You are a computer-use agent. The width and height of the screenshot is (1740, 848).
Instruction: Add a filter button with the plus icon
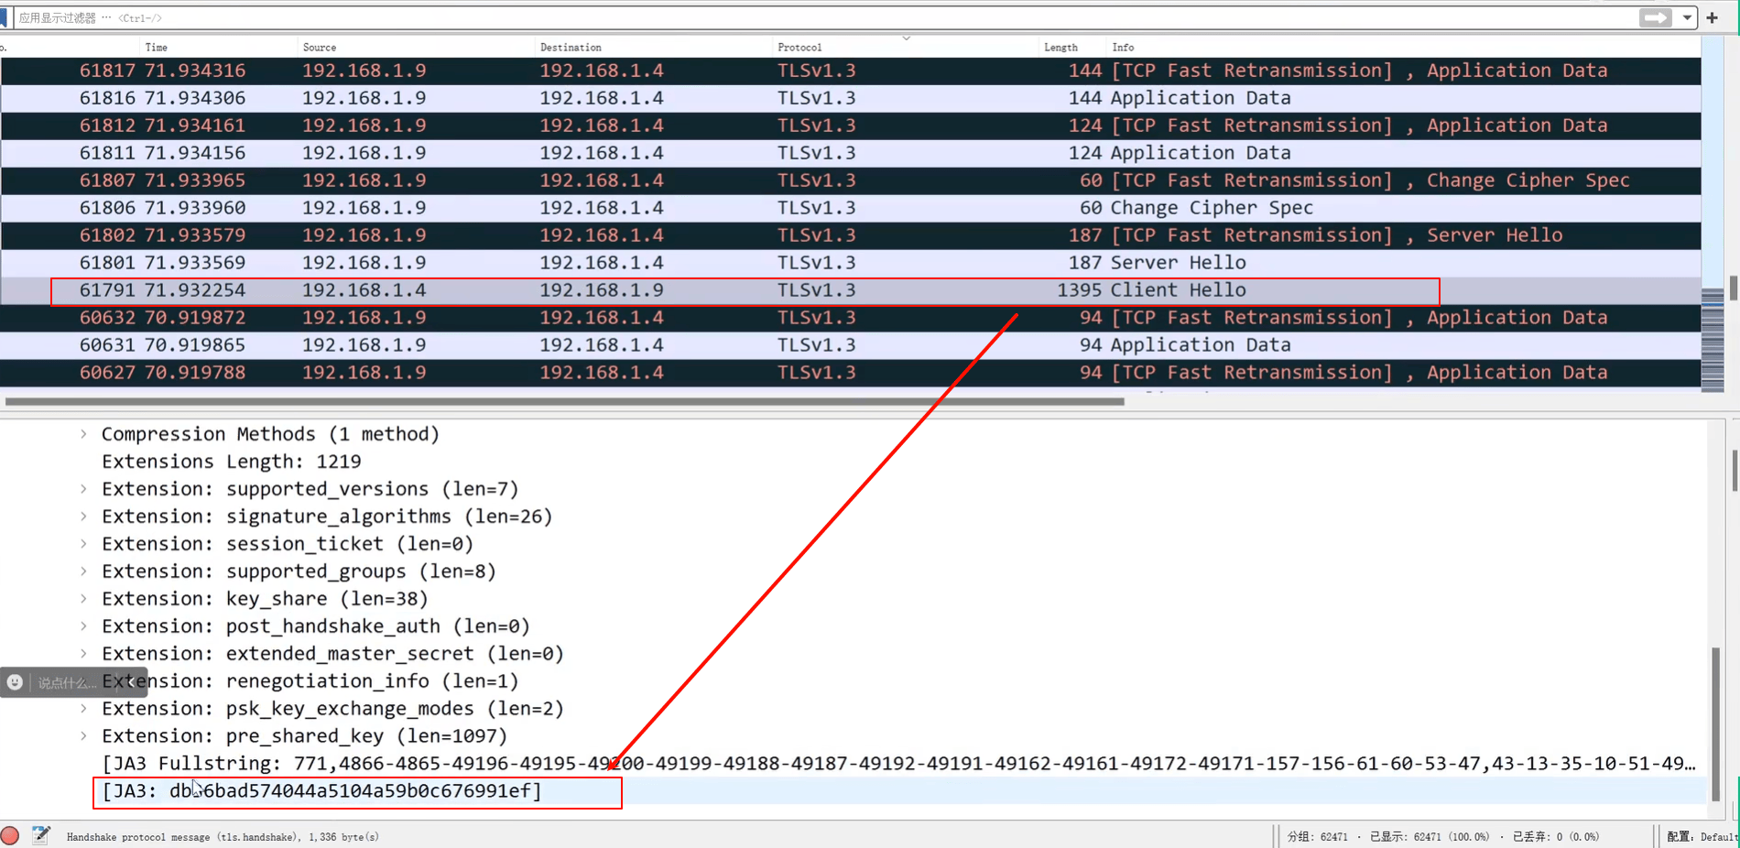pos(1713,17)
